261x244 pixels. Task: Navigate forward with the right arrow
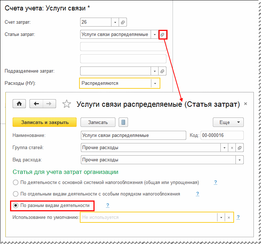point(49,104)
